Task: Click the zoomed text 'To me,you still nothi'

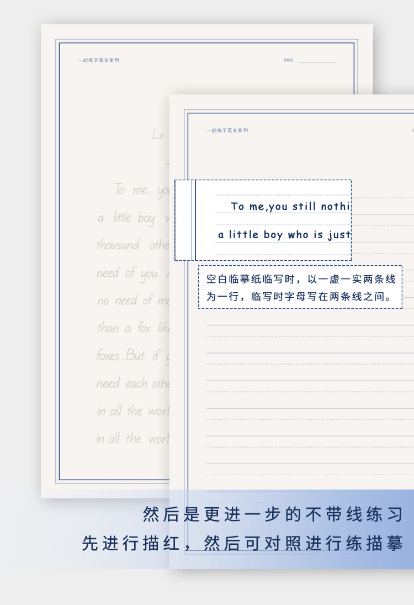Action: [x=291, y=207]
